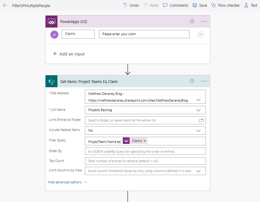Click Hide advanced options link
The image size is (260, 202).
(65, 182)
